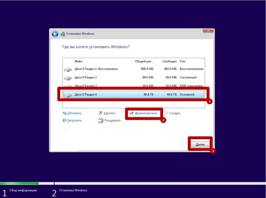Image resolution: width=266 pixels, height=198 pixels.
Task: Click the Windows Setup icon in title bar
Action: 63,34
